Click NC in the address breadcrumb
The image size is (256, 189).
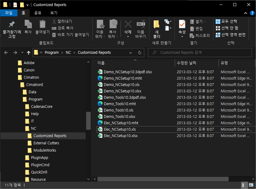point(68,53)
